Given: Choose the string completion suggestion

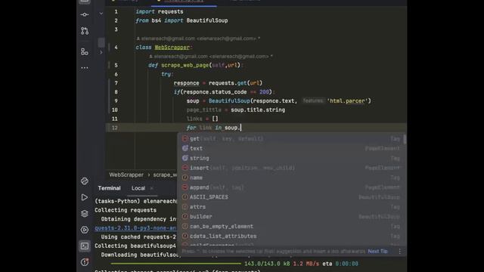Looking at the screenshot, I should click(291, 158).
